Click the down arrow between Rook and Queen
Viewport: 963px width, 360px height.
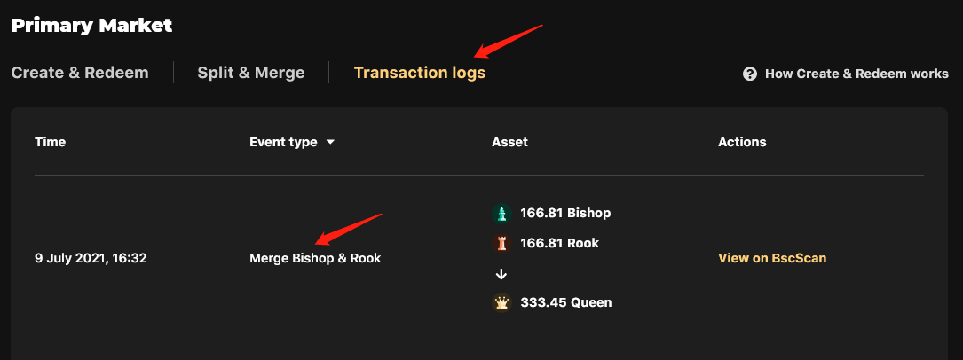click(501, 273)
